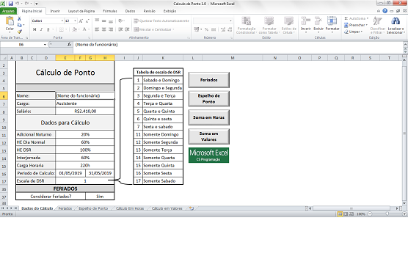The width and height of the screenshot is (408, 267).
Task: Toggle middle vertical alignment
Action: 103,21
